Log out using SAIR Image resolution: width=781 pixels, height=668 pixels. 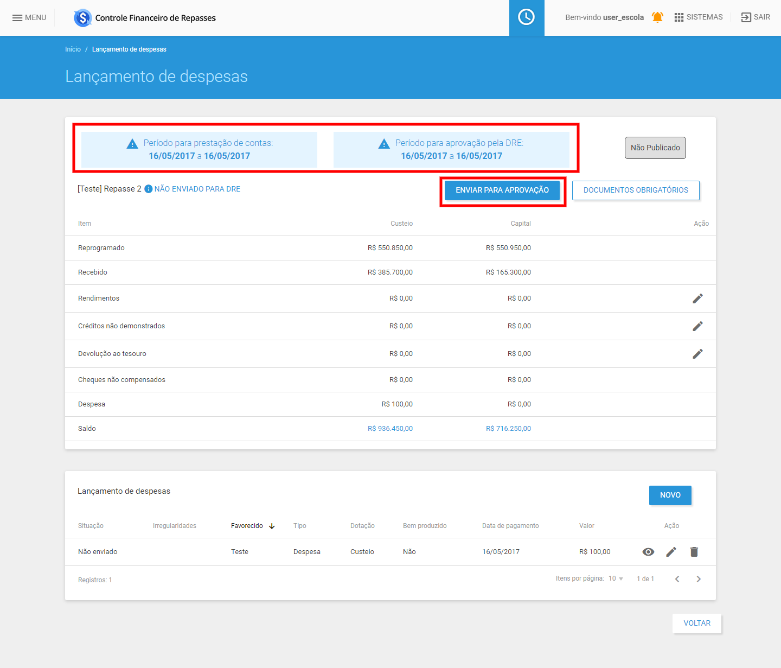coord(756,17)
